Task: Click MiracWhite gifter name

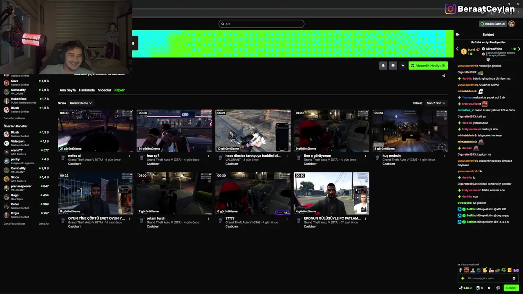Action: click(x=494, y=49)
